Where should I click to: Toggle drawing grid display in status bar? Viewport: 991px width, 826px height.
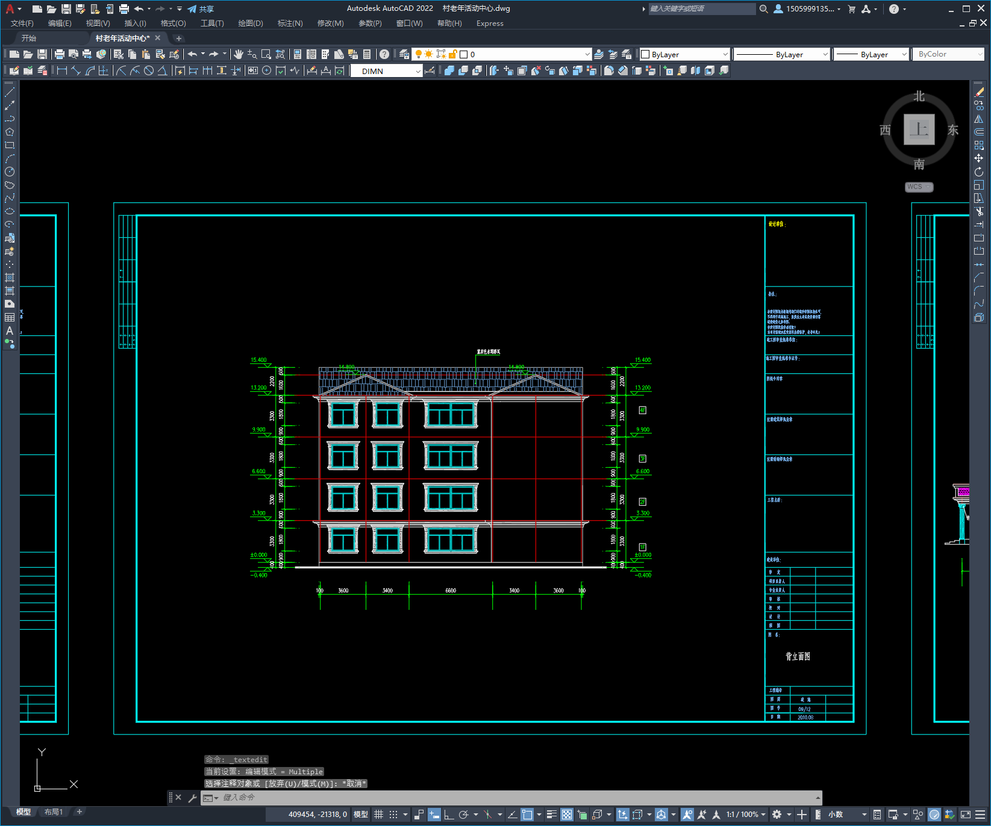379,815
